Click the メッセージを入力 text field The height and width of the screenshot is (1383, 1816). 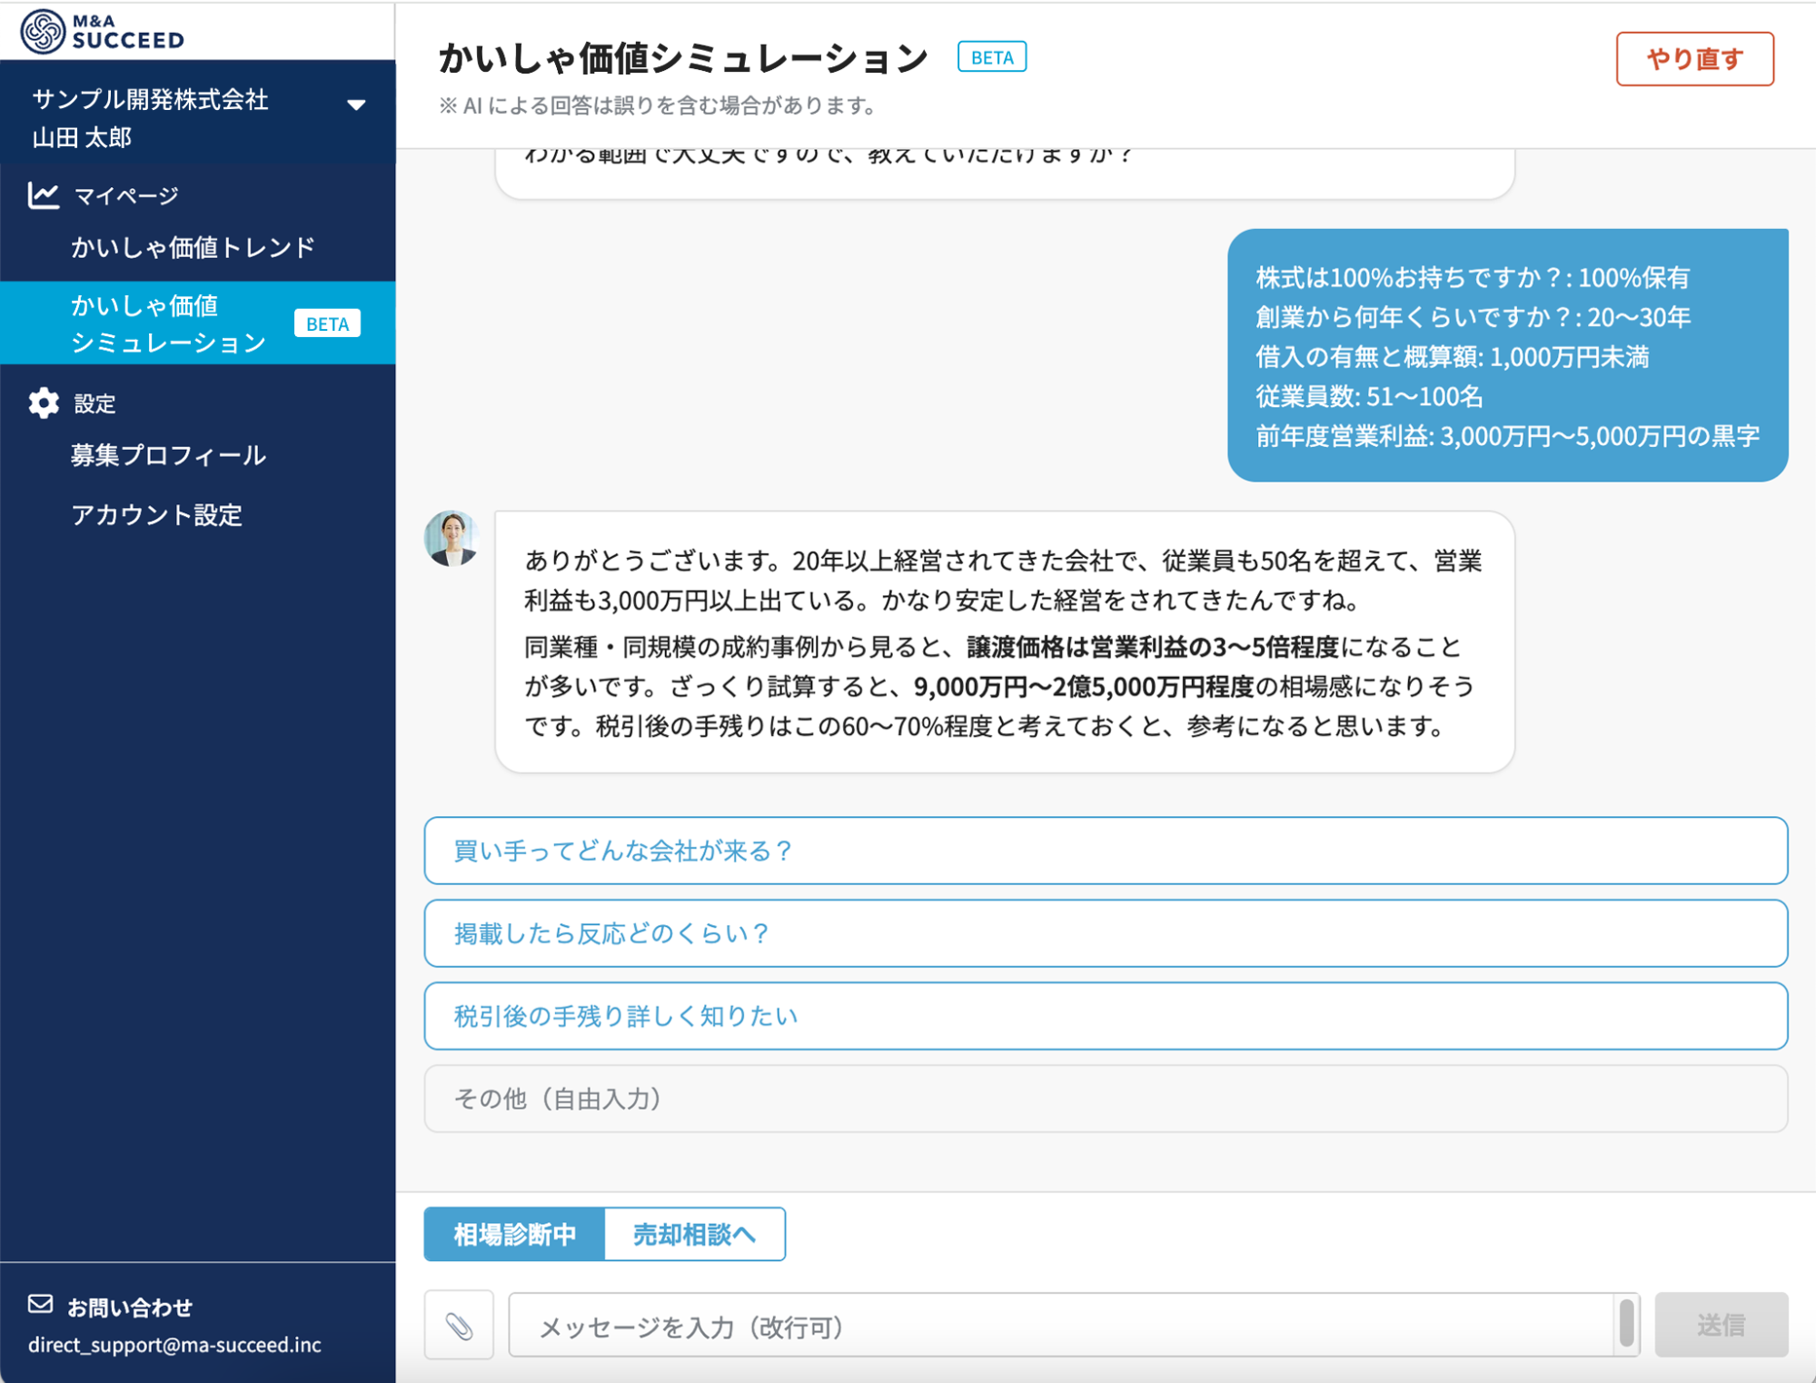tap(1063, 1326)
